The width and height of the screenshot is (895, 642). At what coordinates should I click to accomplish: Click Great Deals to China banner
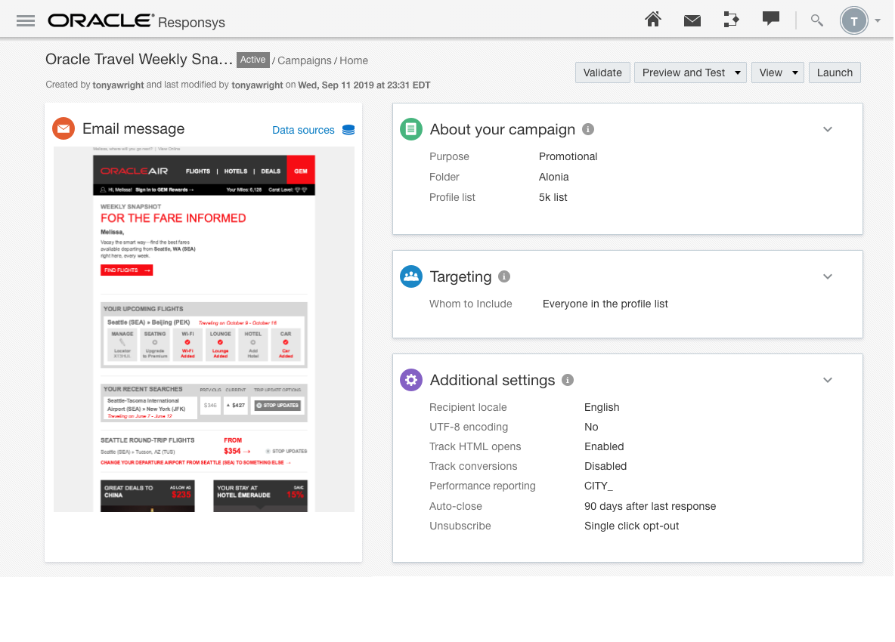(x=147, y=496)
